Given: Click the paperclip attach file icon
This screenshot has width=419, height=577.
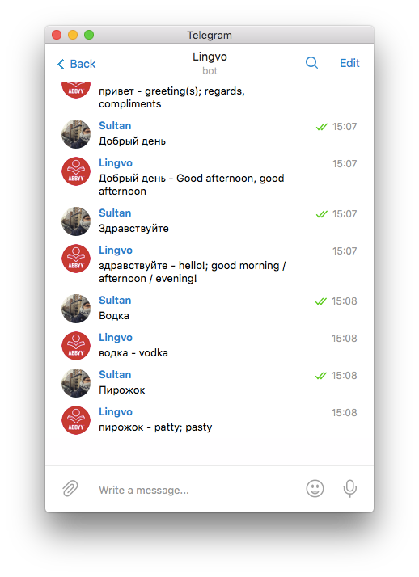Looking at the screenshot, I should 70,489.
